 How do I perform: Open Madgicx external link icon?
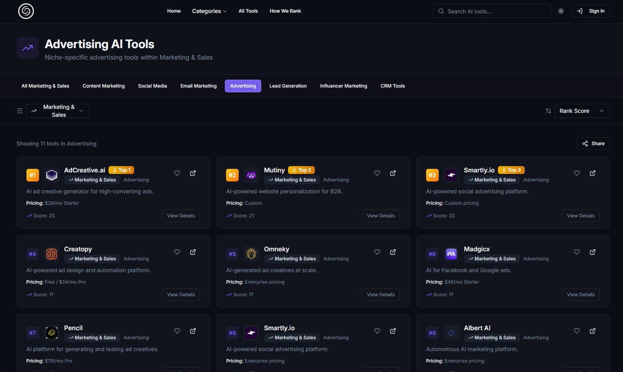(x=592, y=252)
